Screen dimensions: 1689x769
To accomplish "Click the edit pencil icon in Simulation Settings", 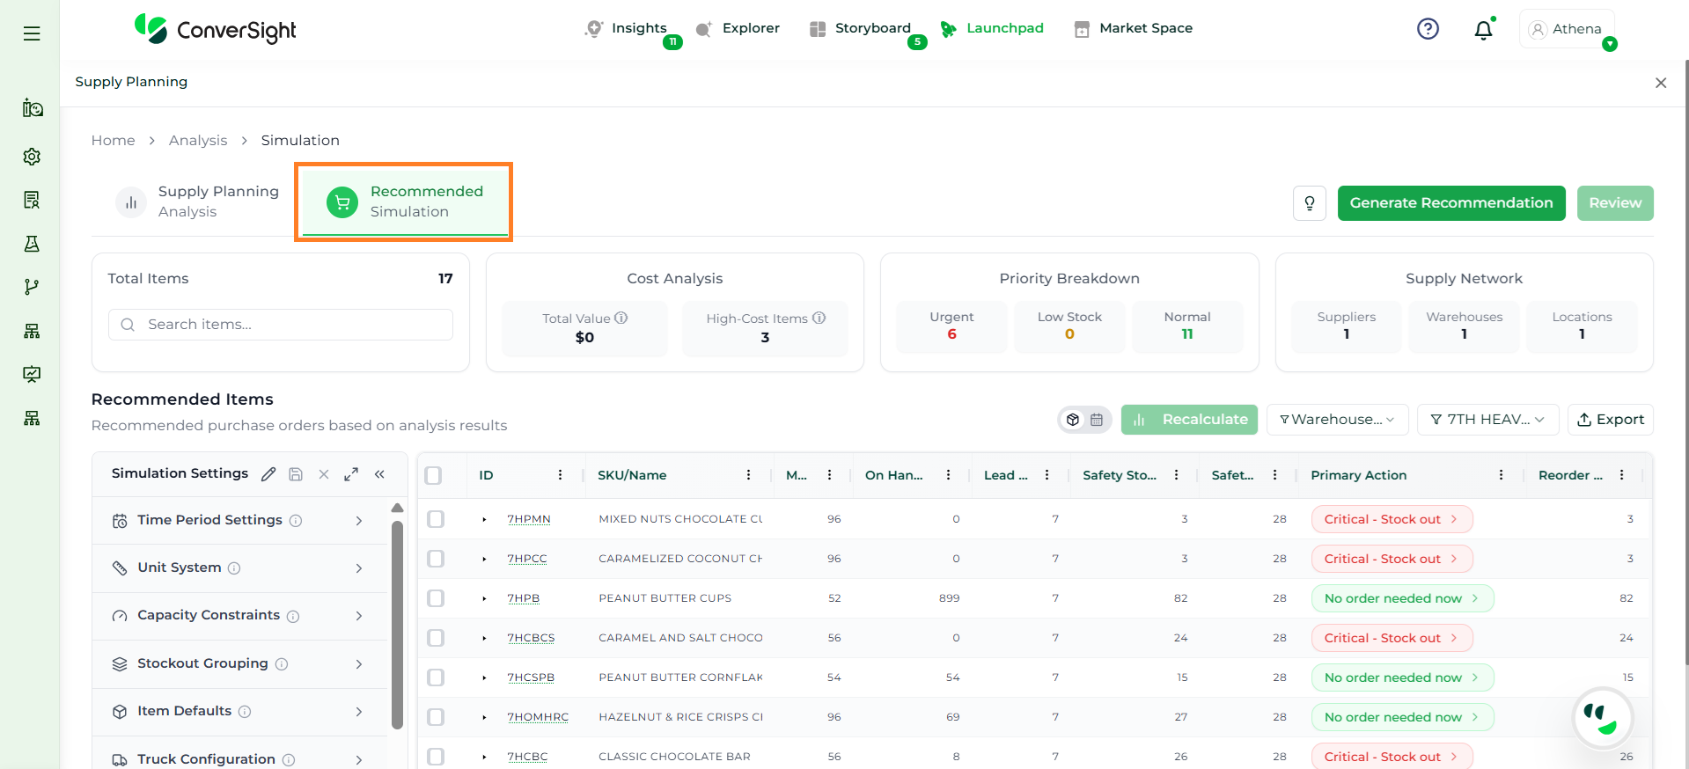I will click(268, 474).
